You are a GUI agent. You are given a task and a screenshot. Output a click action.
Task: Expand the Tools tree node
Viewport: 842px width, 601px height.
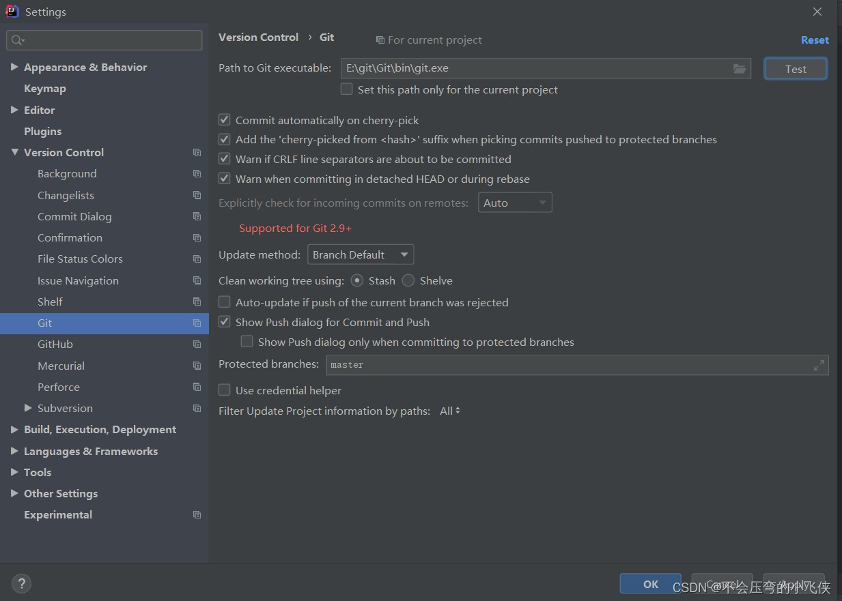pyautogui.click(x=14, y=472)
